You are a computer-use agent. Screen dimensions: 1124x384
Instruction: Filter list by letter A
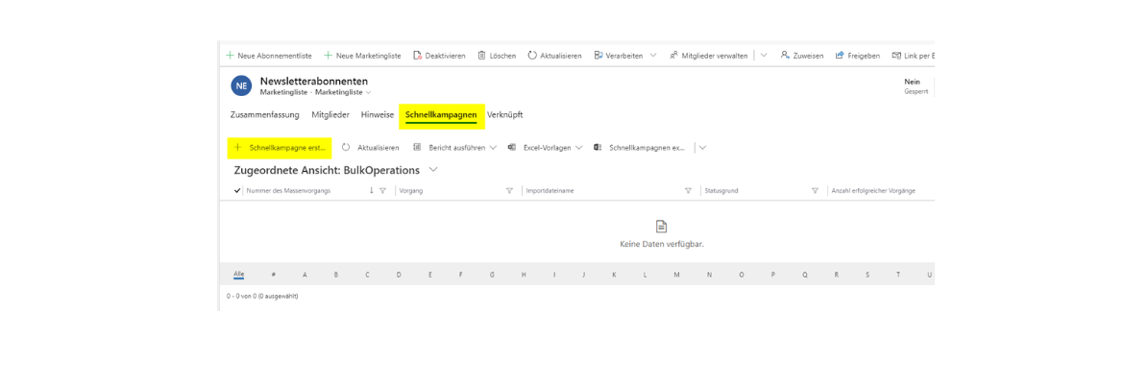305,275
